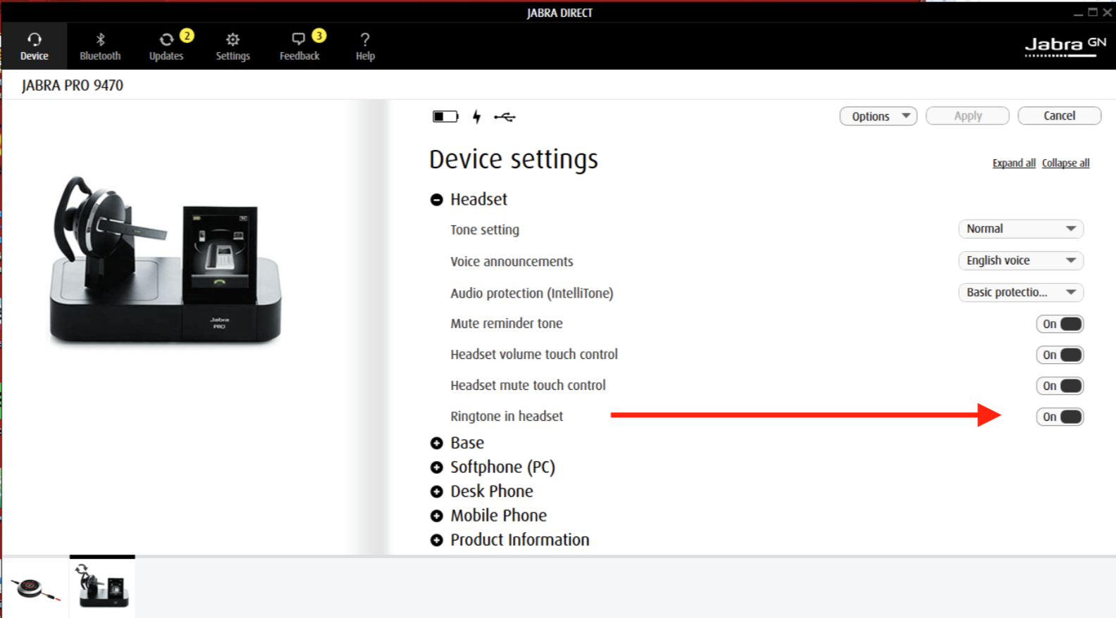Viewport: 1116px width, 618px height.
Task: Toggle Ringtone in headset switch
Action: pyautogui.click(x=1060, y=417)
